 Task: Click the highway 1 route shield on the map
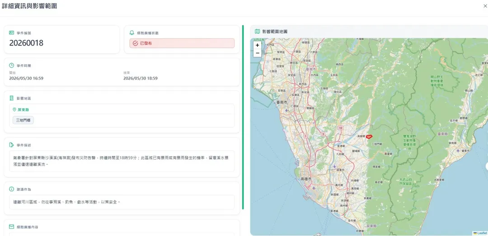coord(305,136)
